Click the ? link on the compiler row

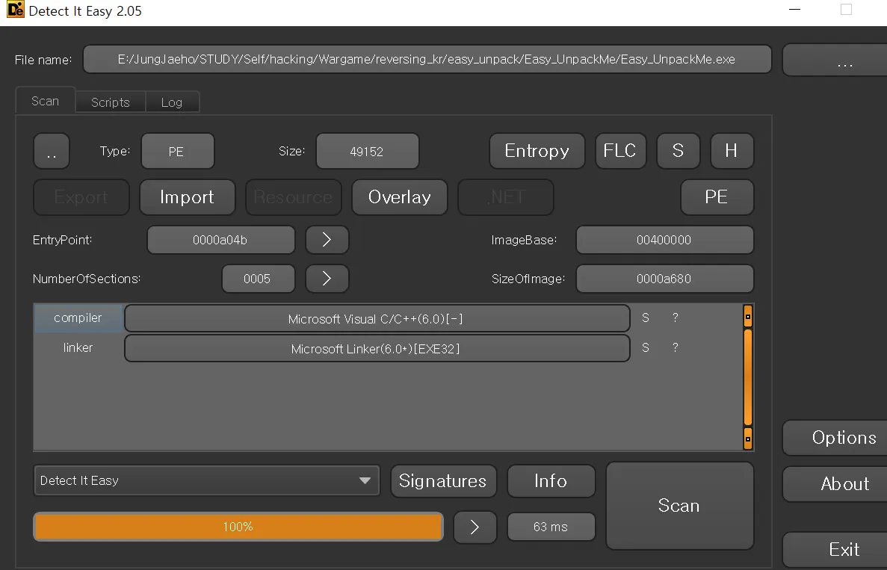675,318
